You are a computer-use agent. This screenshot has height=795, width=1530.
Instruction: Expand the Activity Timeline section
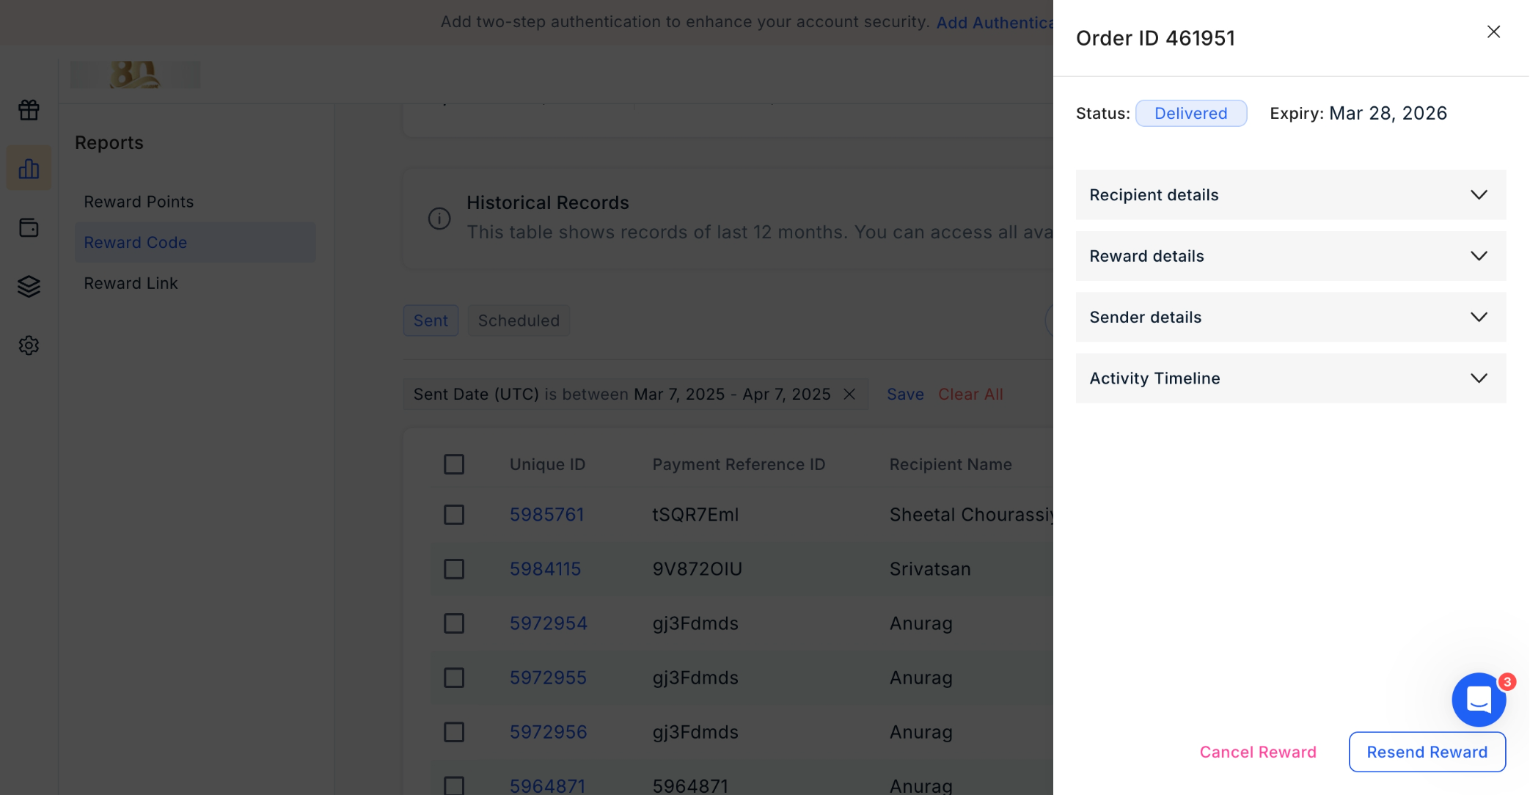[1290, 378]
